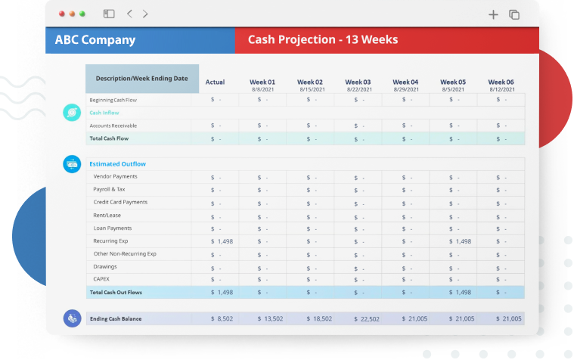The height and width of the screenshot is (363, 577).
Task: Click the Payroll & Tax row label
Action: (109, 190)
